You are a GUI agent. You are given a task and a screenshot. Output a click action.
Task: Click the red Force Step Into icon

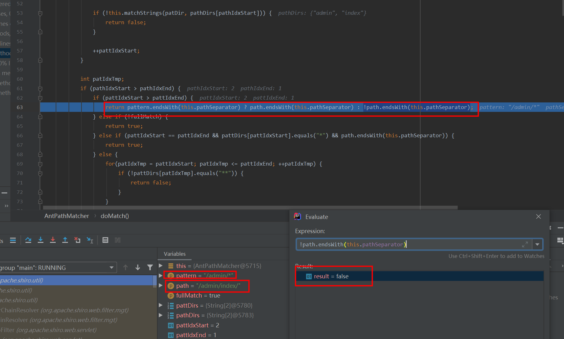pos(53,240)
